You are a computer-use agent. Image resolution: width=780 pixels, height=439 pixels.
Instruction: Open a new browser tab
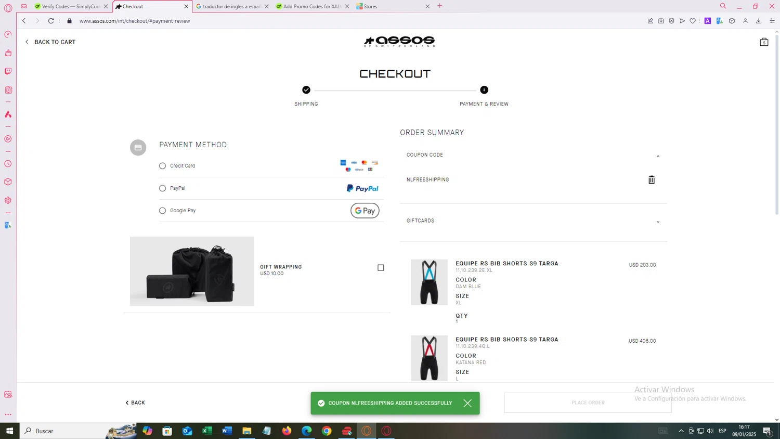pos(440,6)
